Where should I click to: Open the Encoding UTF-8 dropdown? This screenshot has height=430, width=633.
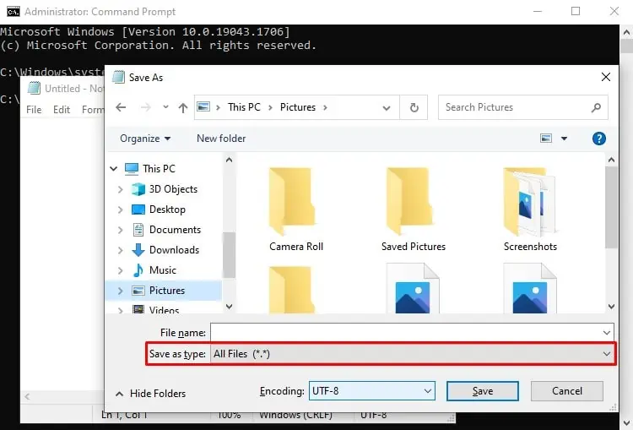pos(372,391)
